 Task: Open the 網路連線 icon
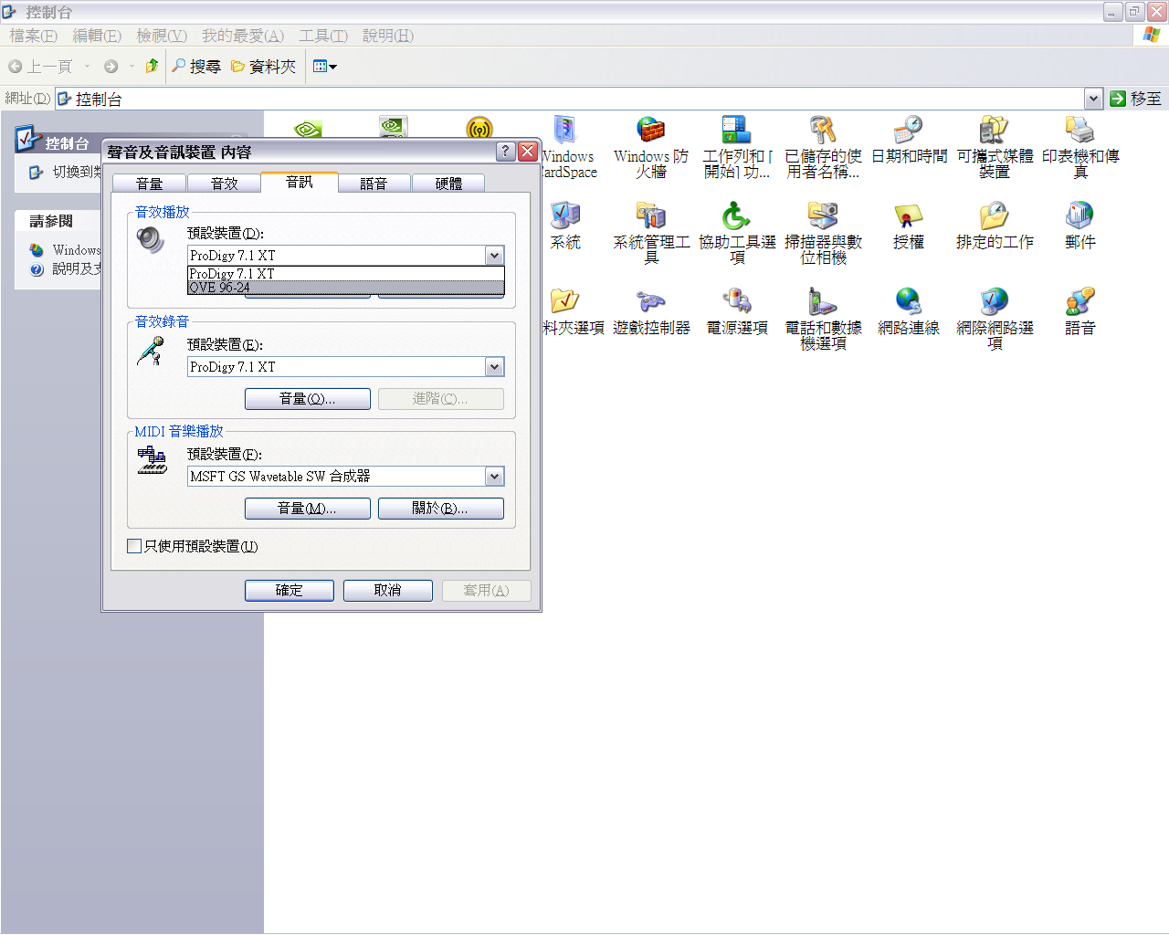click(909, 311)
